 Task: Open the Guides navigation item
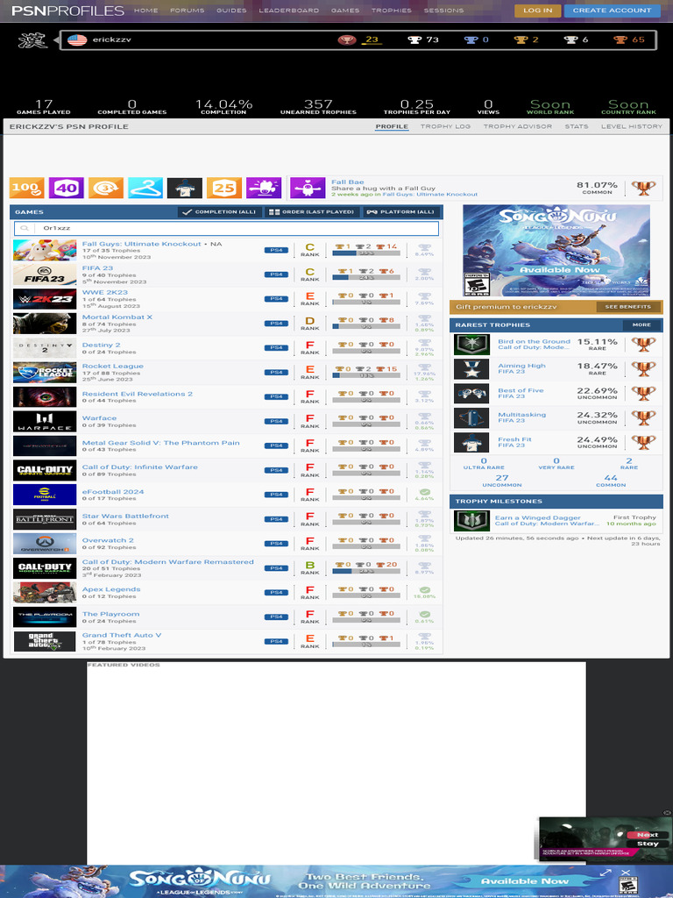pyautogui.click(x=231, y=11)
